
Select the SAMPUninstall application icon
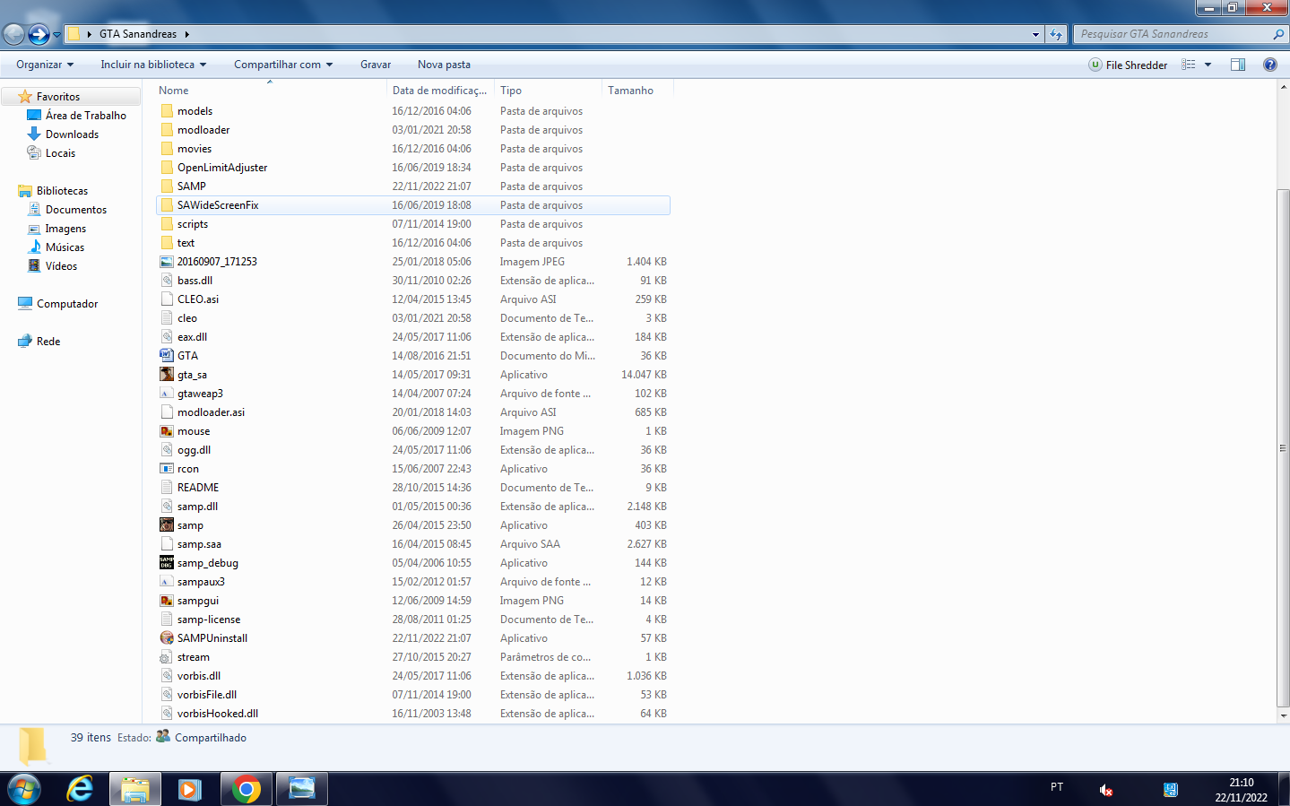[x=167, y=638]
